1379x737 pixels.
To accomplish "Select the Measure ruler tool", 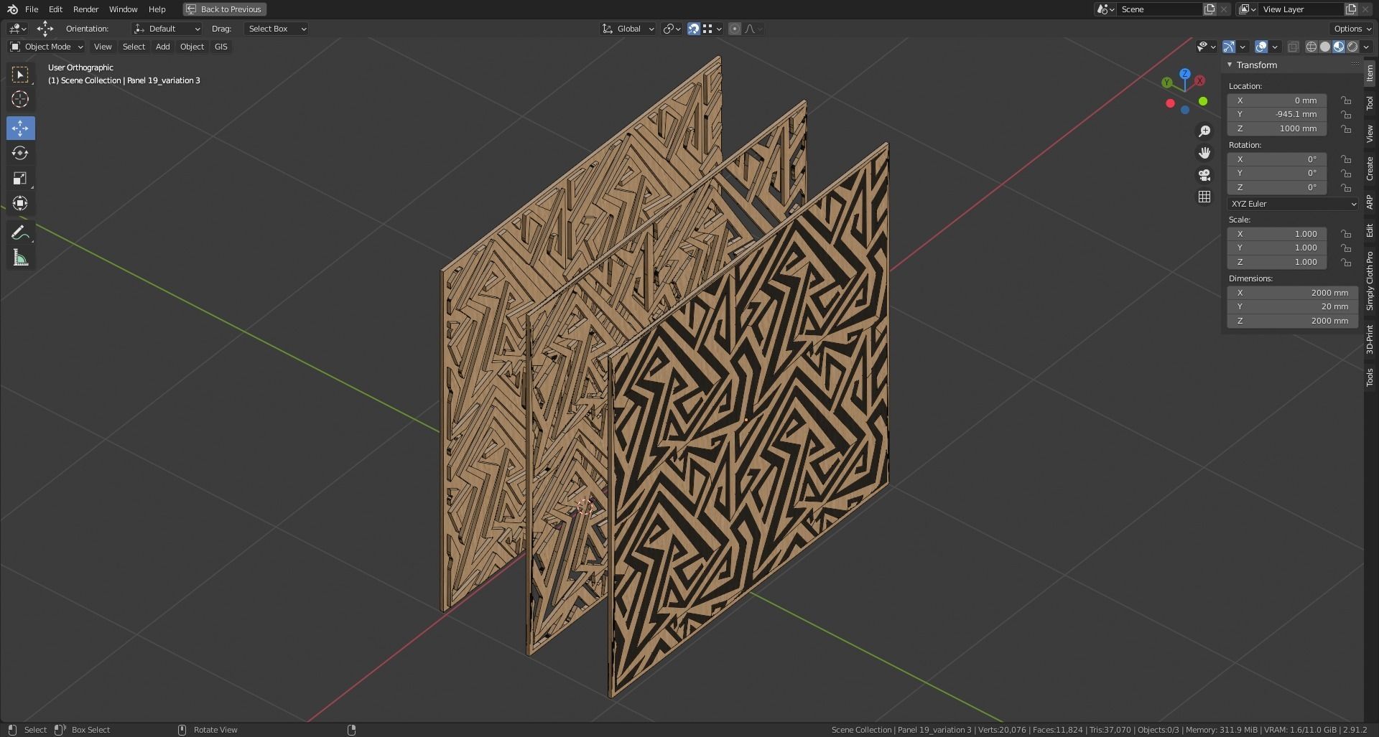I will pos(20,258).
